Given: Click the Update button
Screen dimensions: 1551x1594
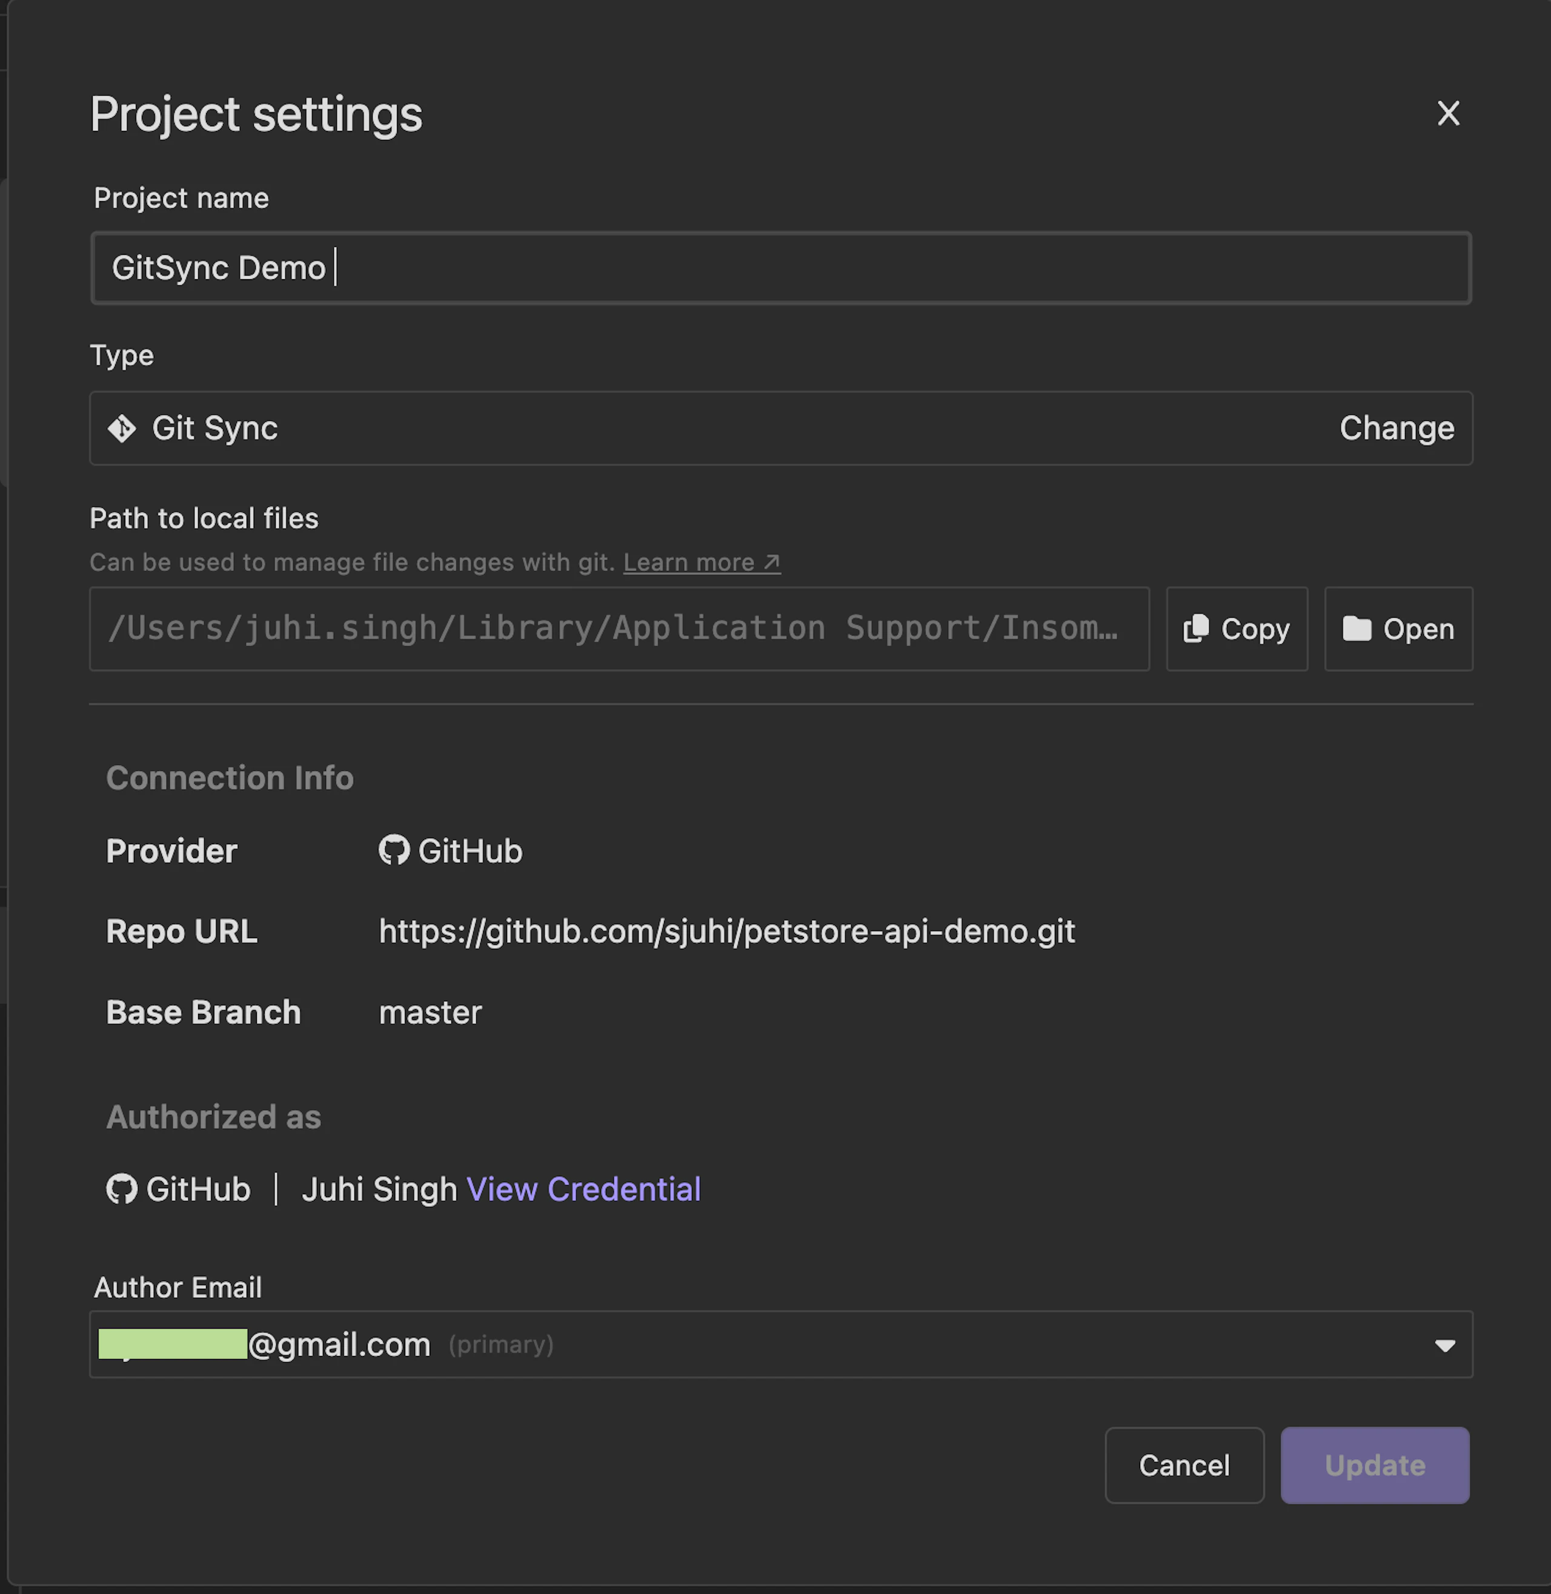Looking at the screenshot, I should (x=1374, y=1464).
